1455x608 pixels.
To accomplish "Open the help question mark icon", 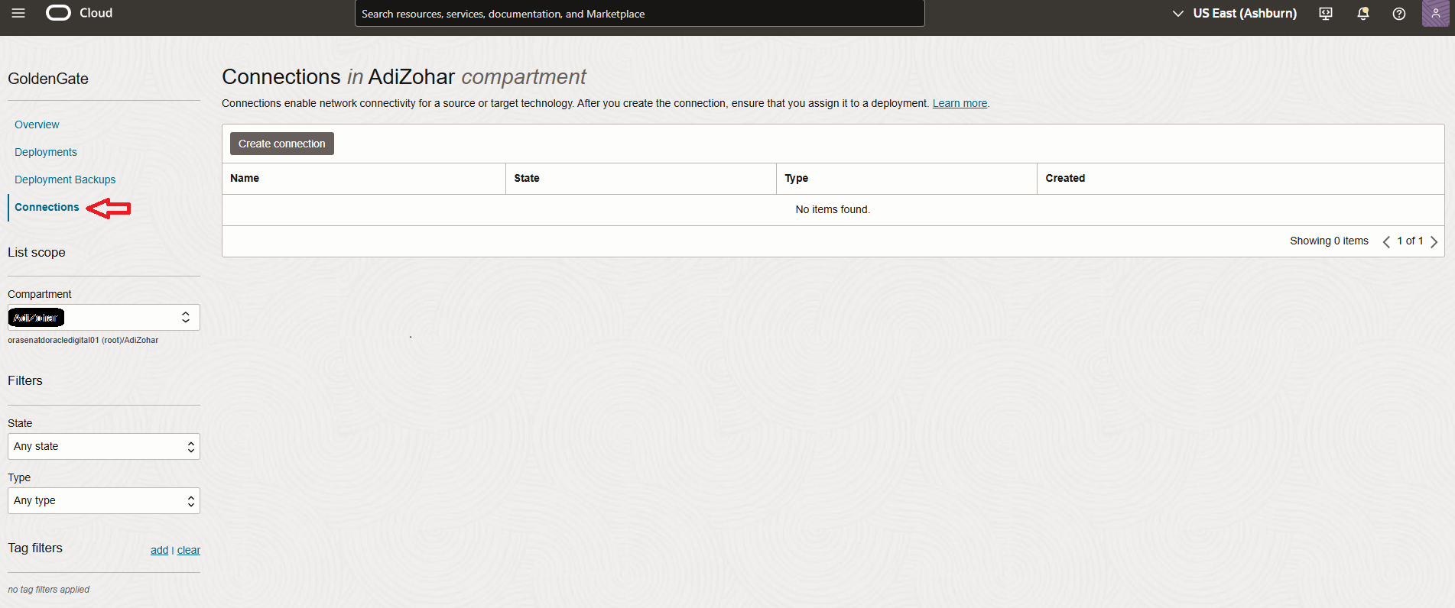I will [x=1399, y=14].
